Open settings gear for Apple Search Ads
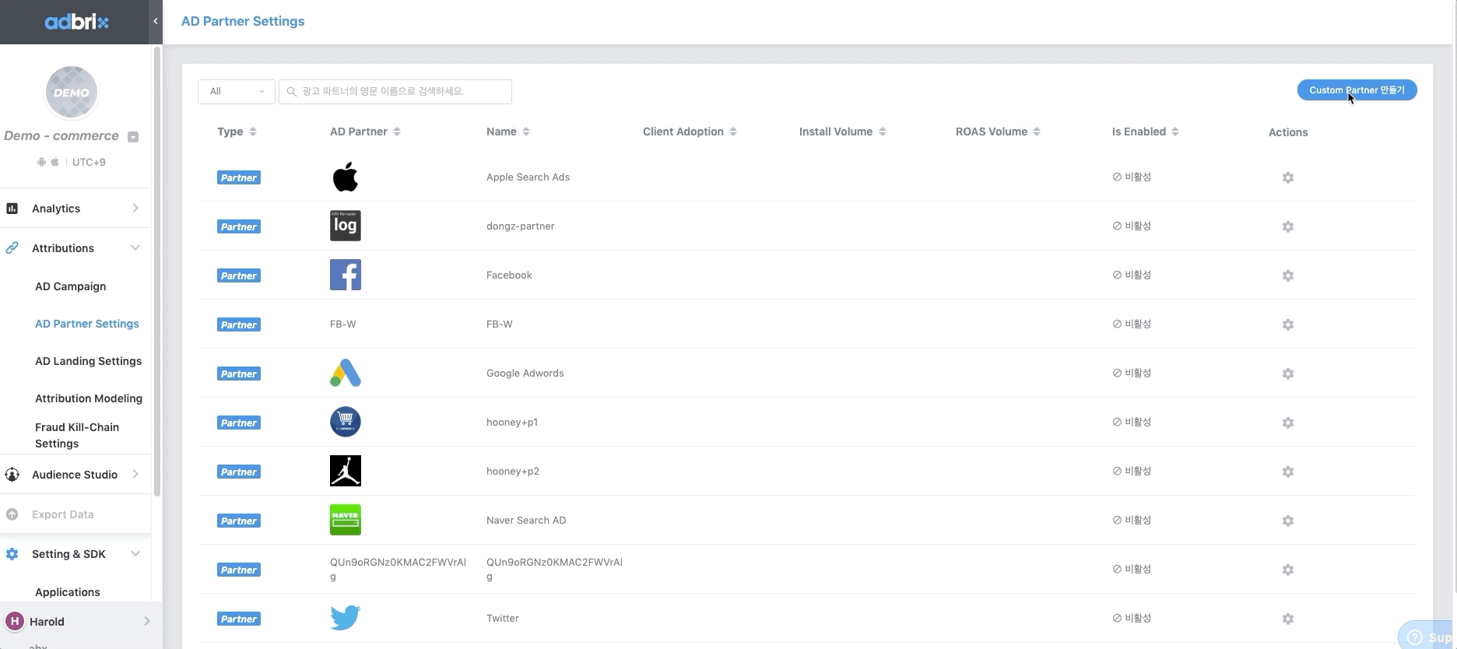1457x649 pixels. coord(1288,177)
